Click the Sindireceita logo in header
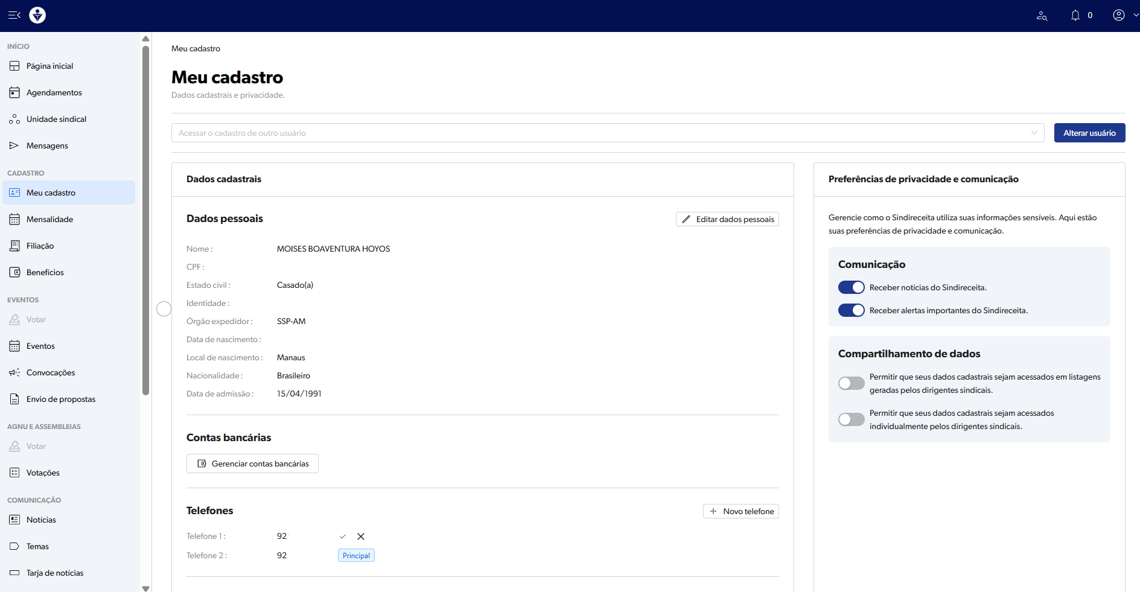Screen dimensions: 1140x592 pyautogui.click(x=37, y=15)
